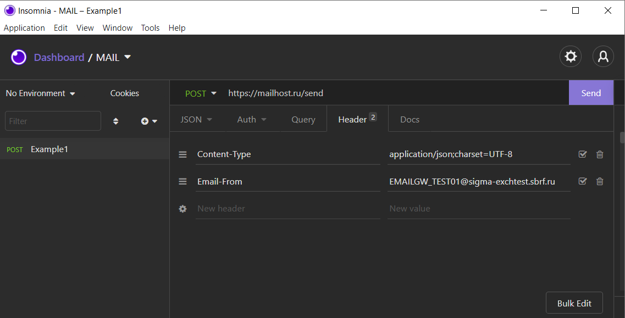Disable the Content-Type header checkbox
The height and width of the screenshot is (318, 625).
point(583,154)
